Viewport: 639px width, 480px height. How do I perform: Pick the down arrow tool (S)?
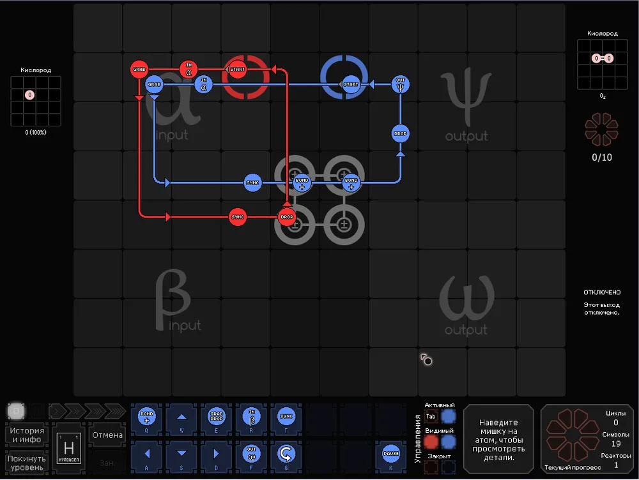coord(181,456)
